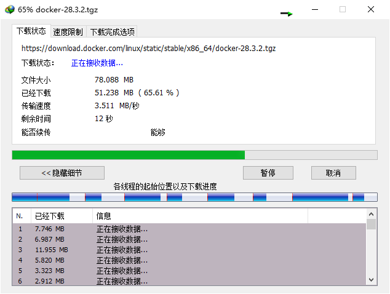
Task: Click the IDM globe icon in title bar
Action: (x=10, y=9)
